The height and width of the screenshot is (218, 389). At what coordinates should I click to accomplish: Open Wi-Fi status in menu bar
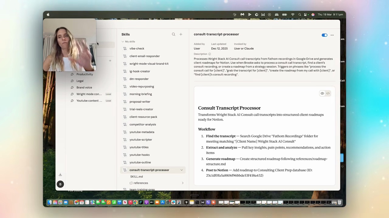coord(293,15)
